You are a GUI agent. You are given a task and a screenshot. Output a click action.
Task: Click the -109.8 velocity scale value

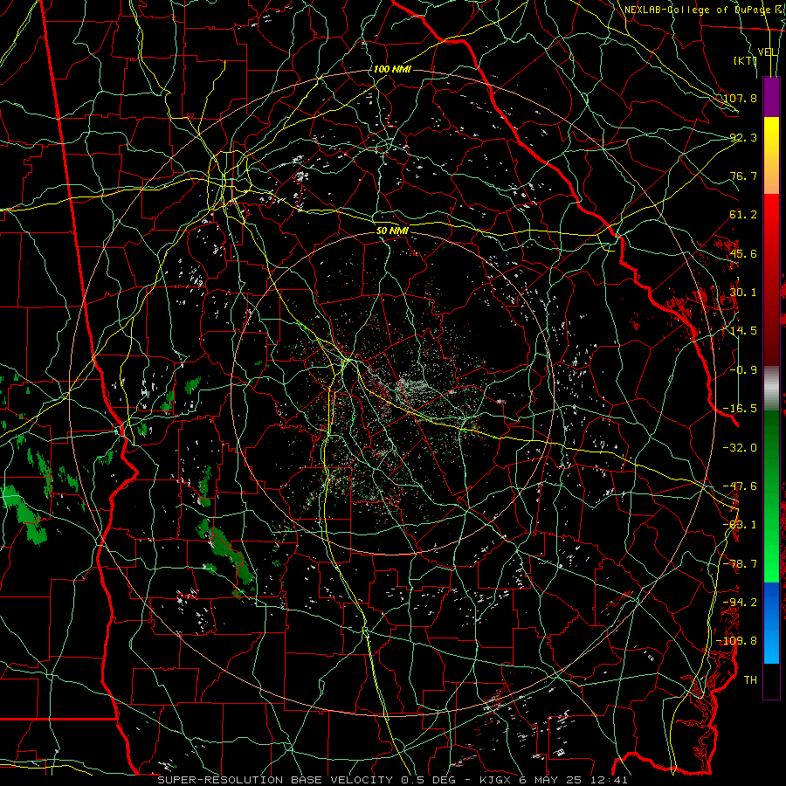coord(737,641)
